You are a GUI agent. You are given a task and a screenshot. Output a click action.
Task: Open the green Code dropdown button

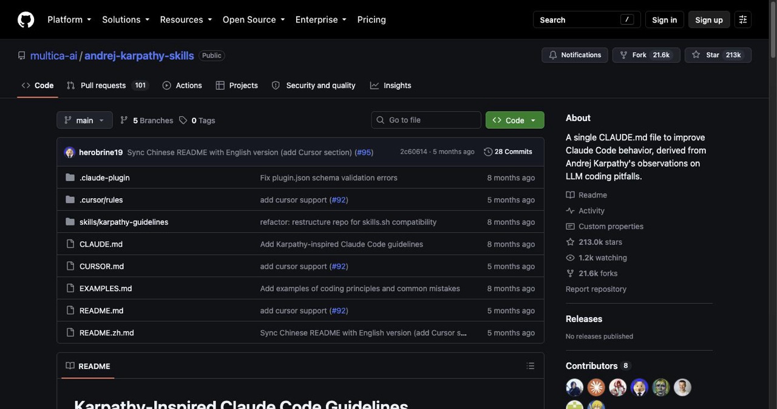click(515, 120)
